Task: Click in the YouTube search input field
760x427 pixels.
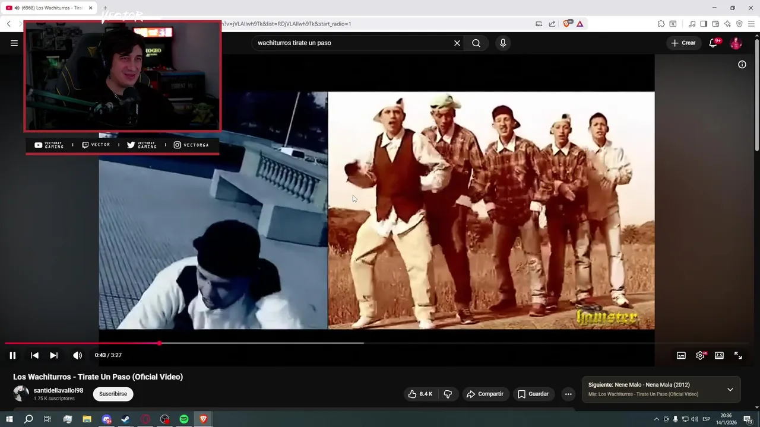Action: pos(353,43)
